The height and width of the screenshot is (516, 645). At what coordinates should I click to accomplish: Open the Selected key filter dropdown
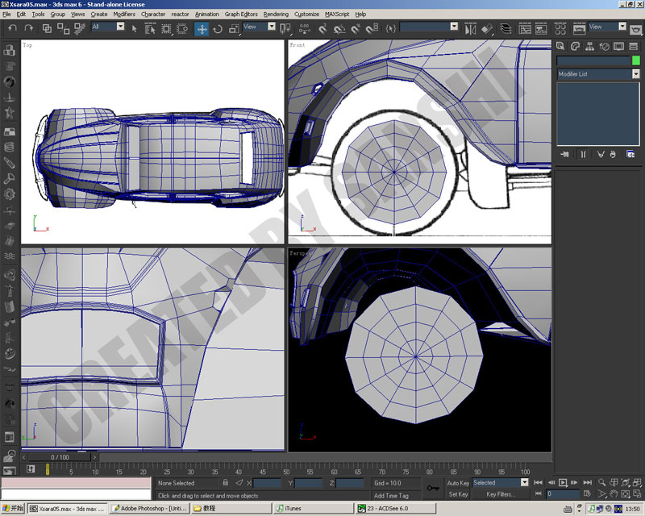(500, 483)
